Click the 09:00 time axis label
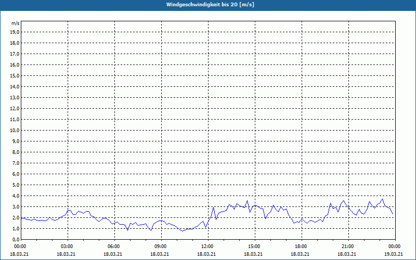Image resolution: width=416 pixels, height=260 pixels. click(161, 246)
